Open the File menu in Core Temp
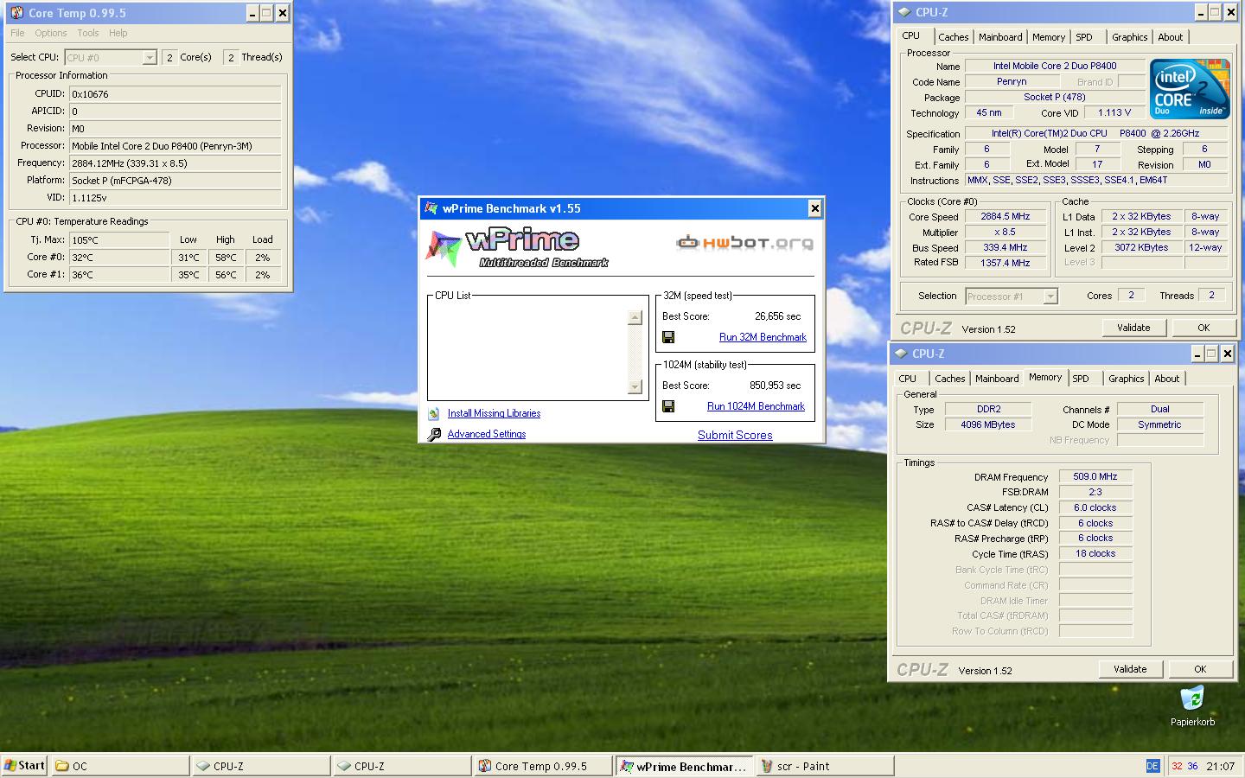The height and width of the screenshot is (778, 1245). [17, 33]
